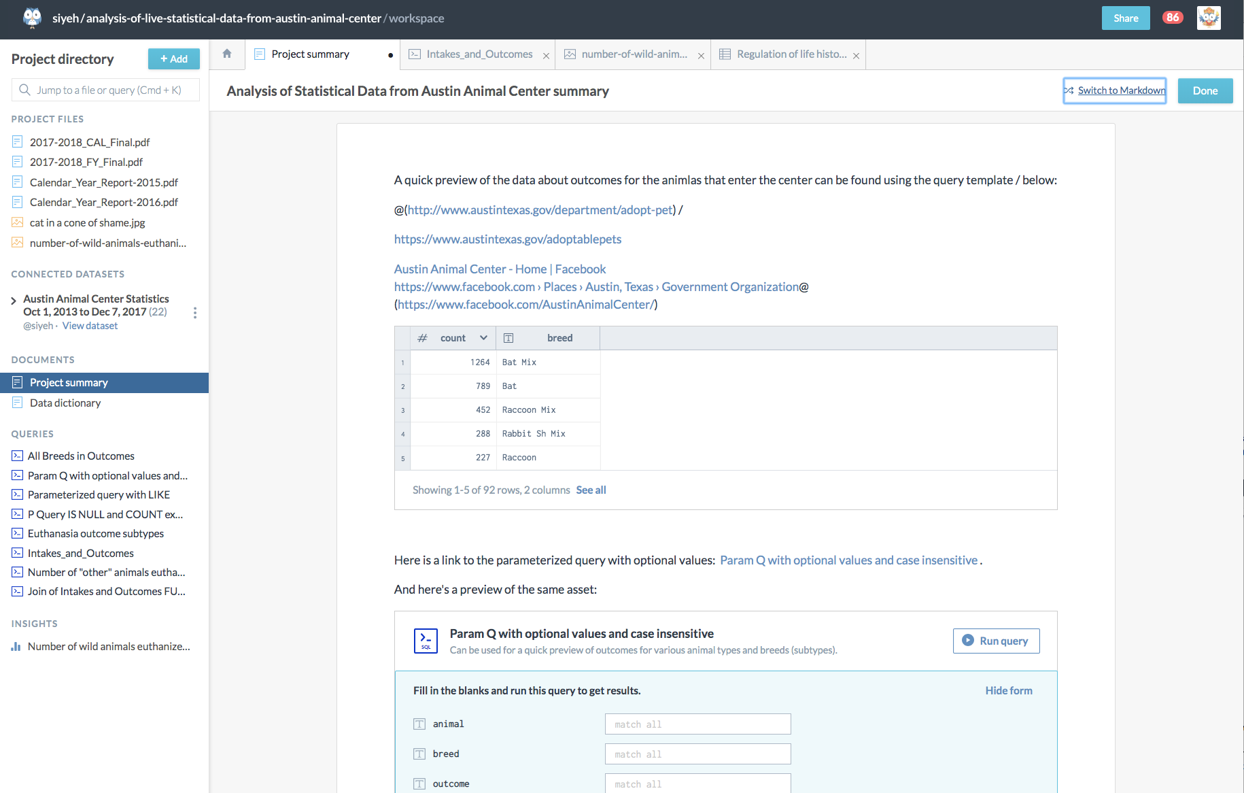Image resolution: width=1244 pixels, height=793 pixels.
Task: Click the search magnifier icon
Action: [x=24, y=90]
